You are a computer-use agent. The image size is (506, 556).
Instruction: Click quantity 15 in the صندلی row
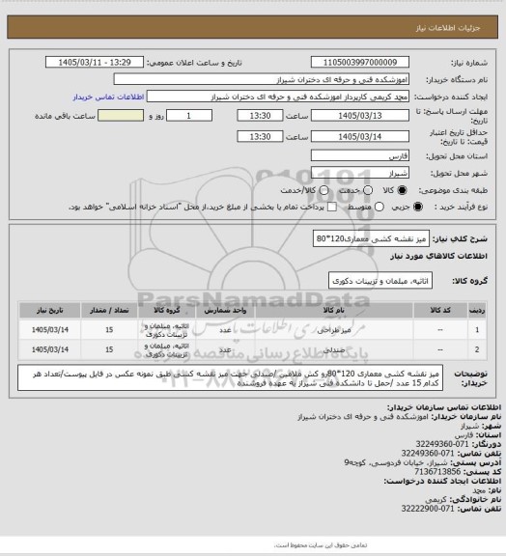click(x=109, y=349)
